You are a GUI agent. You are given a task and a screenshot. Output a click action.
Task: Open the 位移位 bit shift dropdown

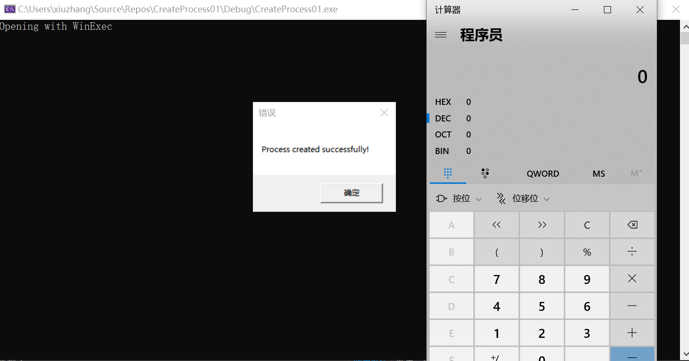coord(523,198)
